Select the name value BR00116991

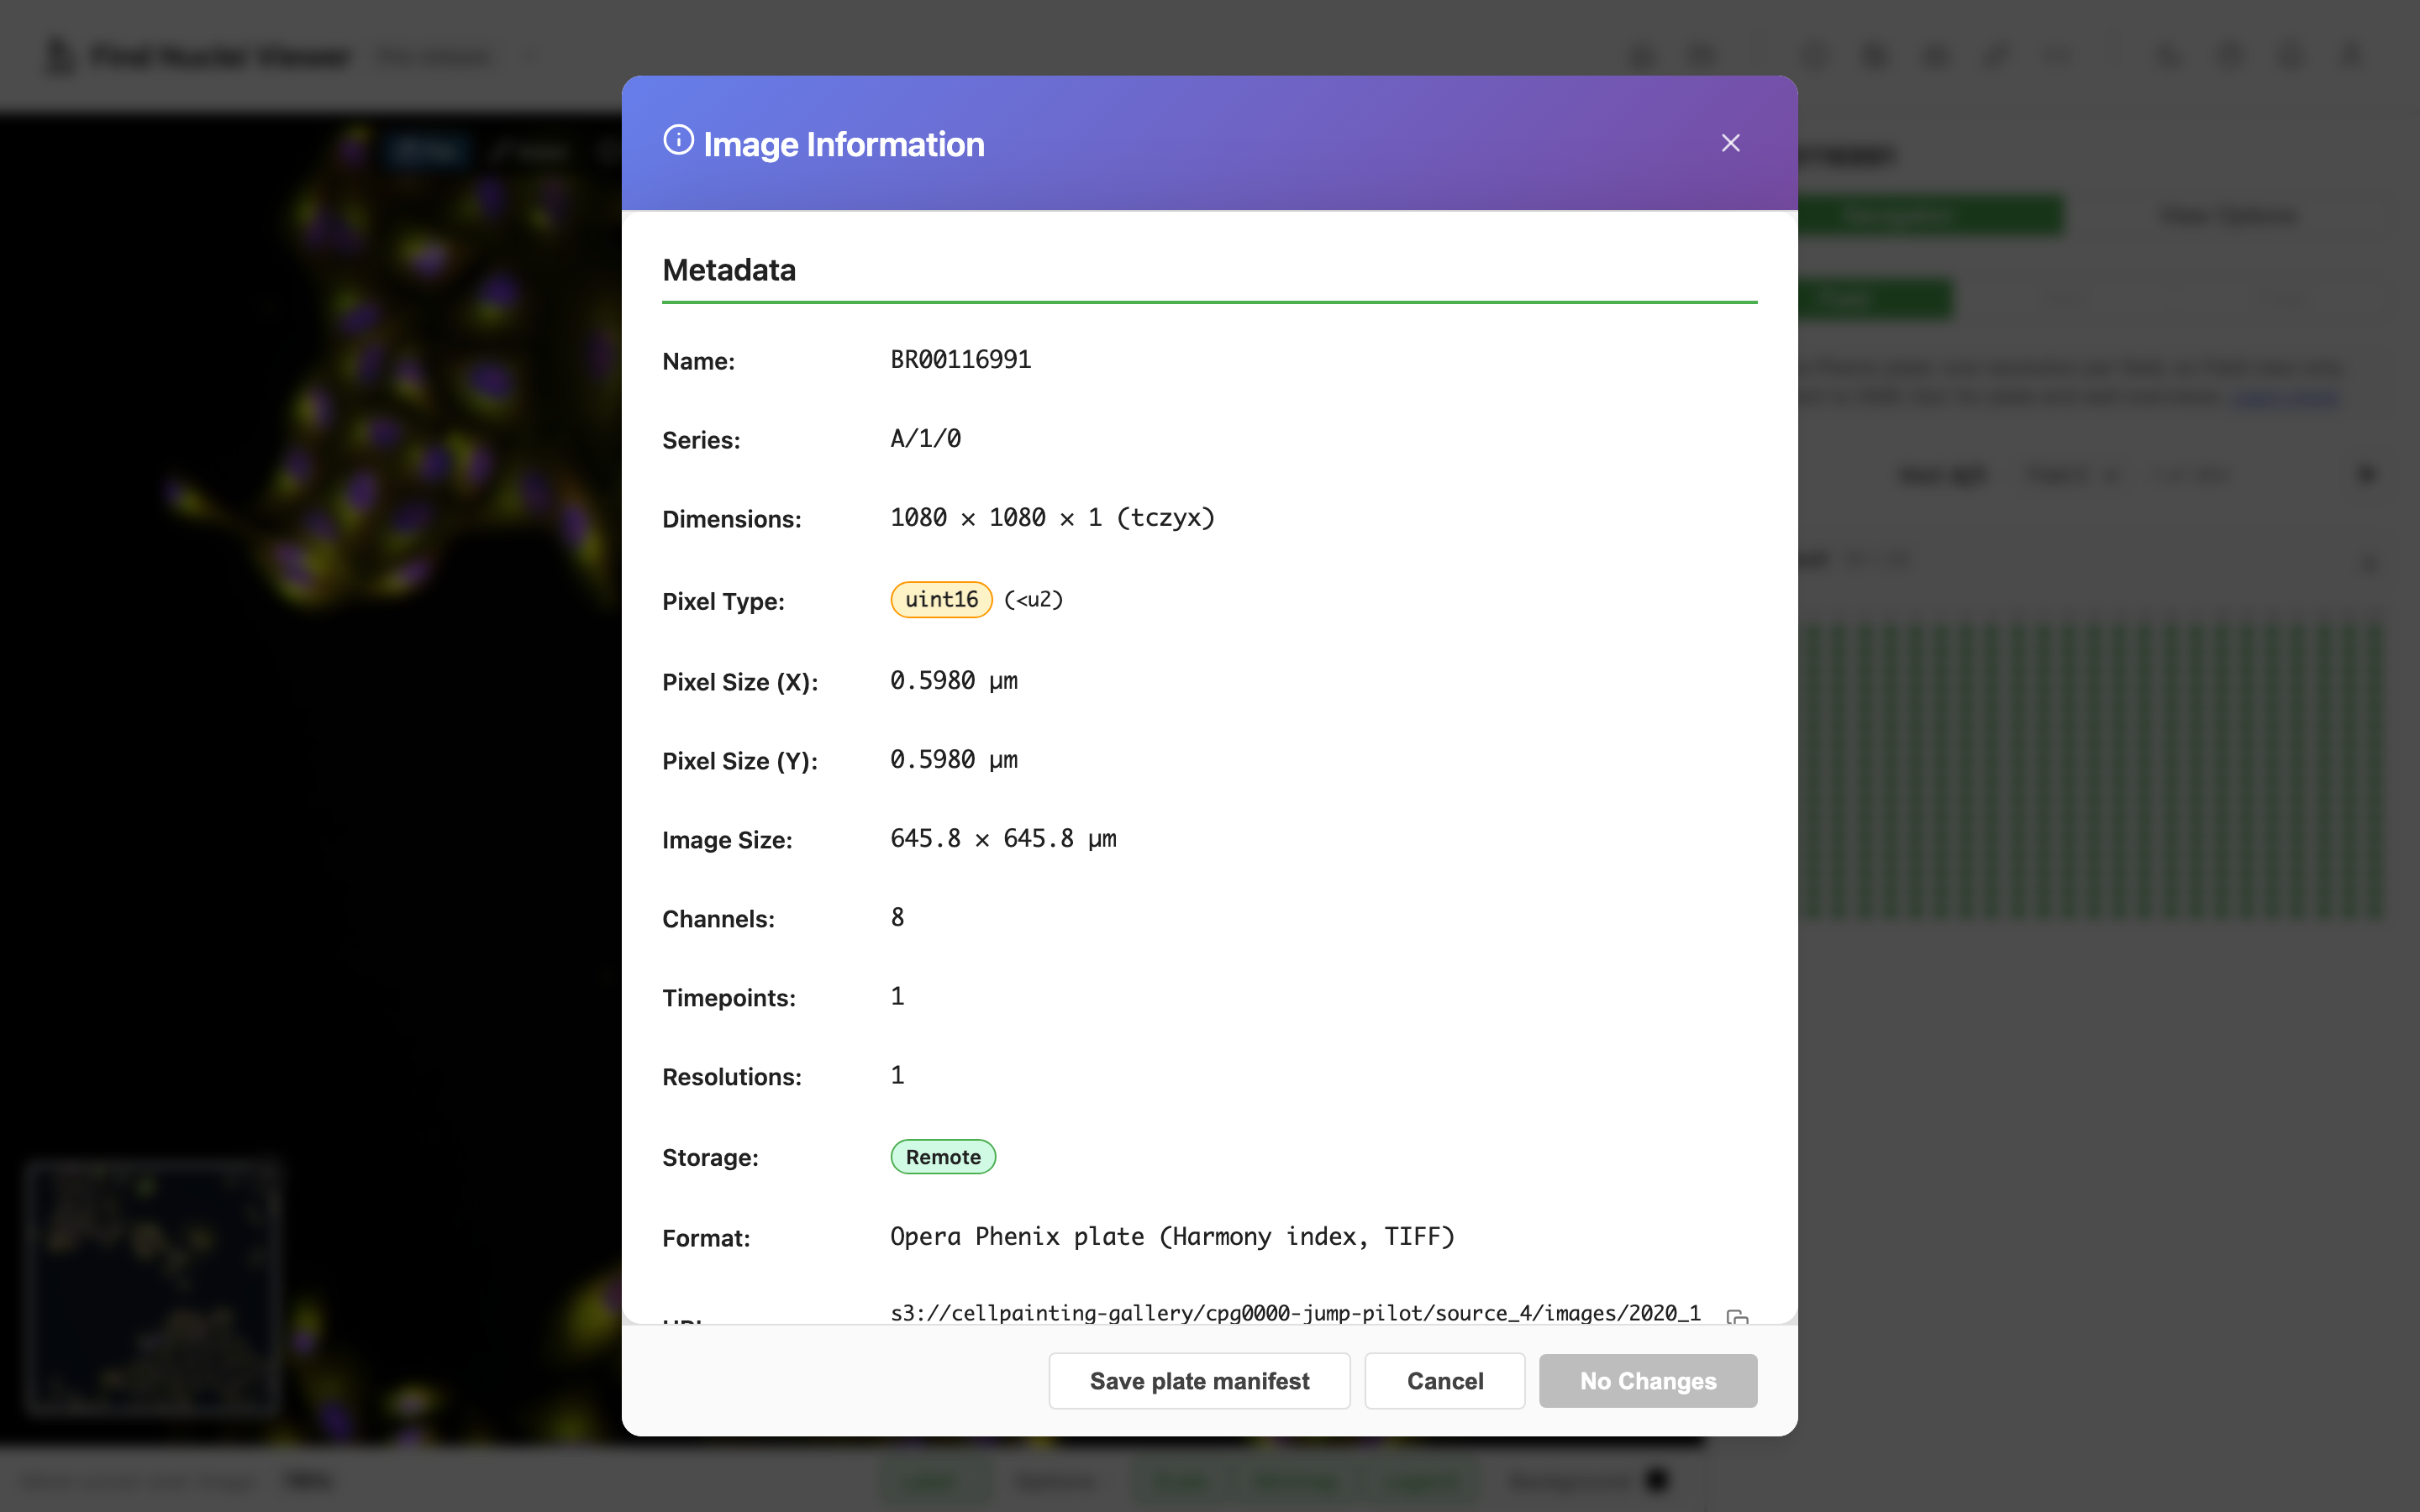coord(960,359)
